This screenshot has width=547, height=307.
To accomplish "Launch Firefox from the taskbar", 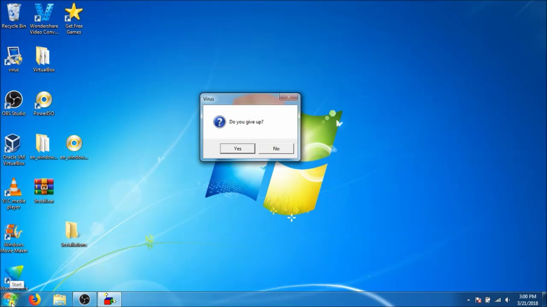I will click(x=35, y=300).
